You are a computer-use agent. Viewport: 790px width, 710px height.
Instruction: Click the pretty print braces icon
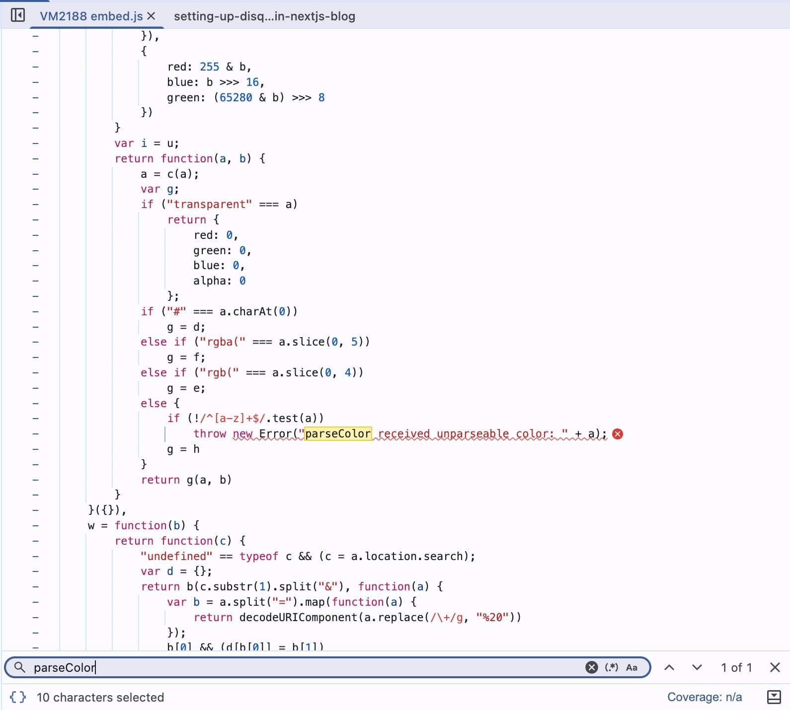click(x=18, y=697)
